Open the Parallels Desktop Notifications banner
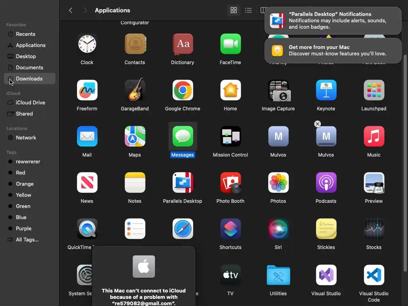408x306 pixels. 333,21
